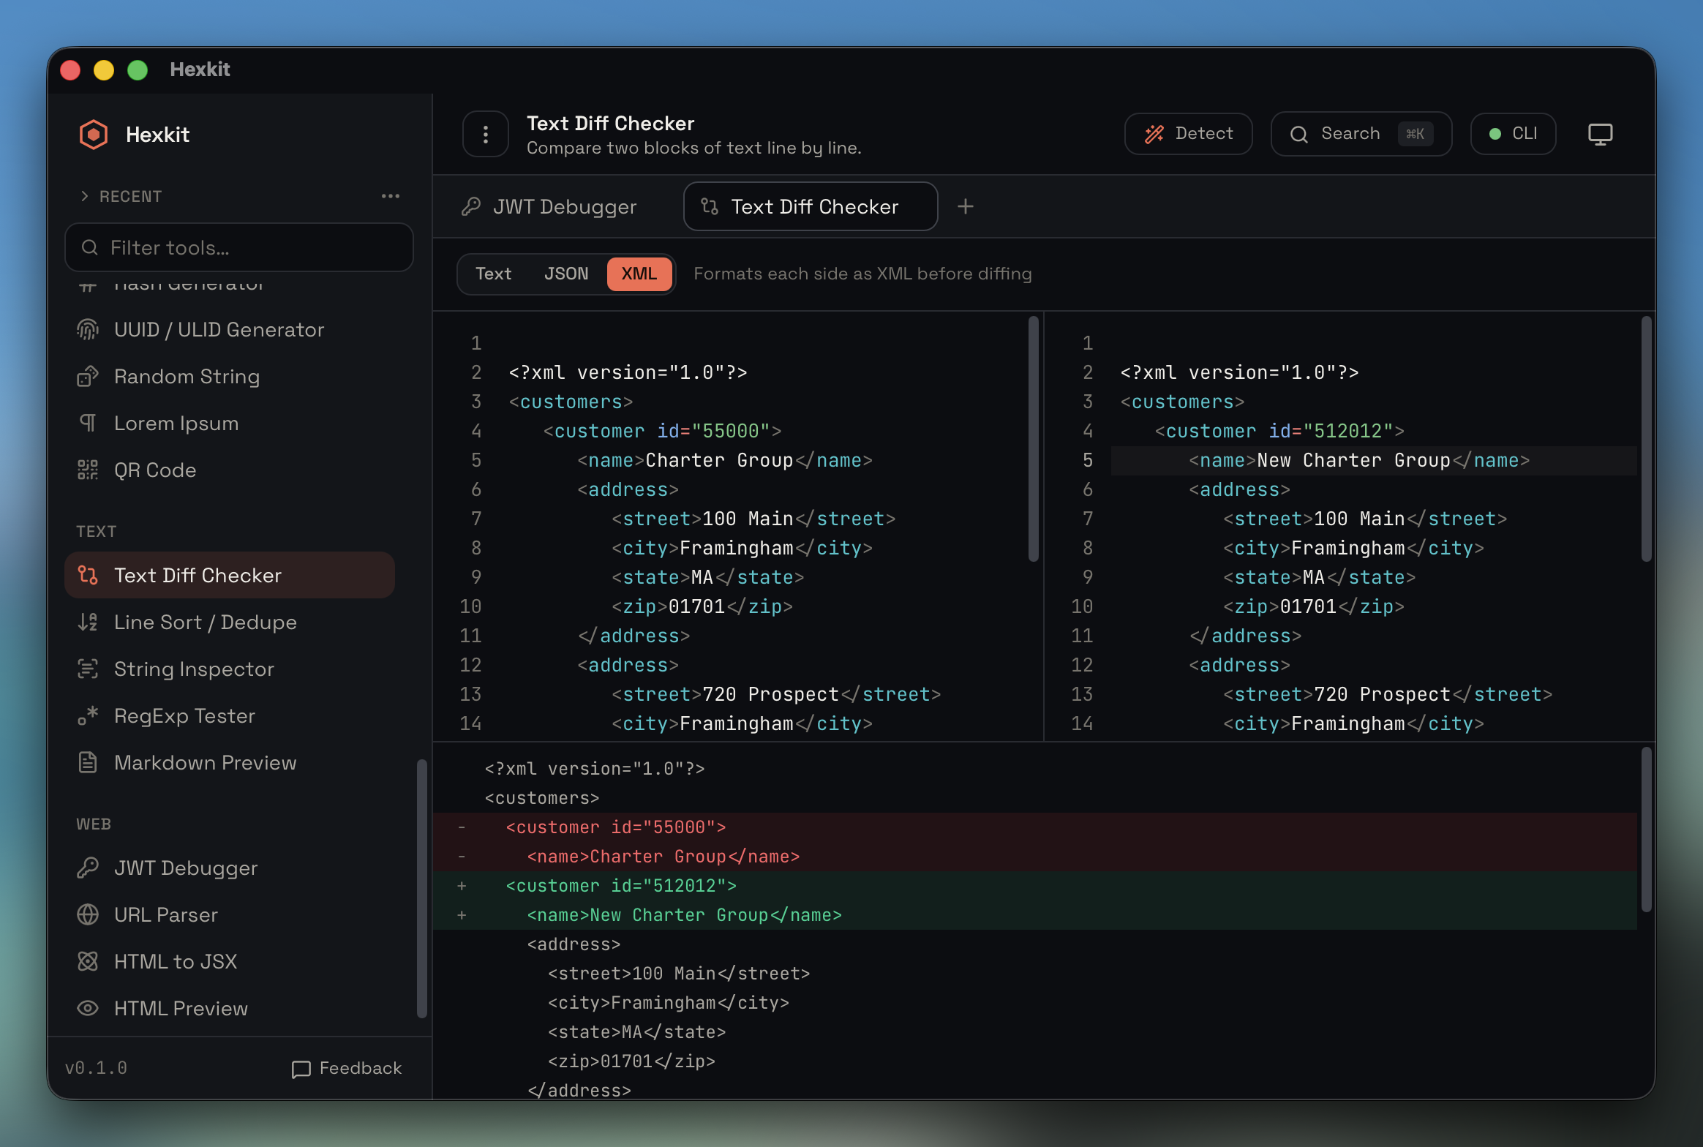Click the JWT Debugger key icon in sidebar
Viewport: 1703px width, 1147px height.
[x=88, y=868]
